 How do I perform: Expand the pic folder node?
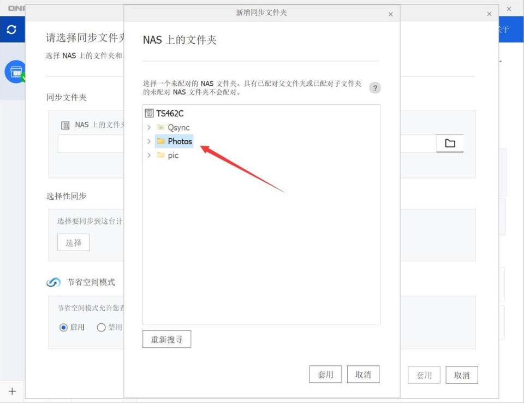pos(149,155)
